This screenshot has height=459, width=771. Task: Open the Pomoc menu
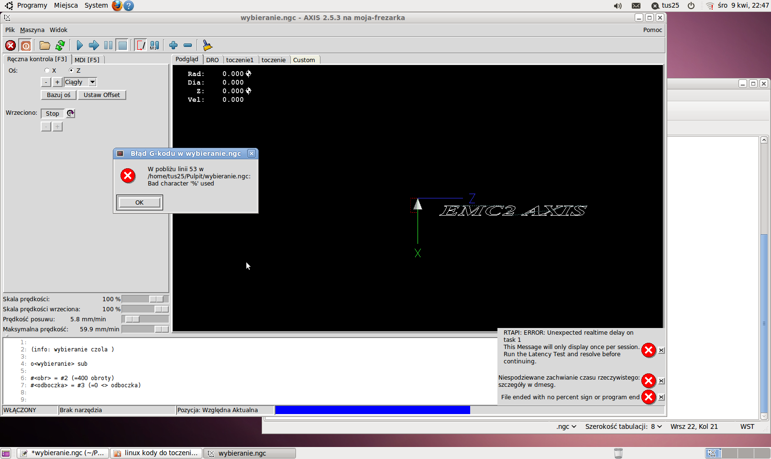pos(652,30)
